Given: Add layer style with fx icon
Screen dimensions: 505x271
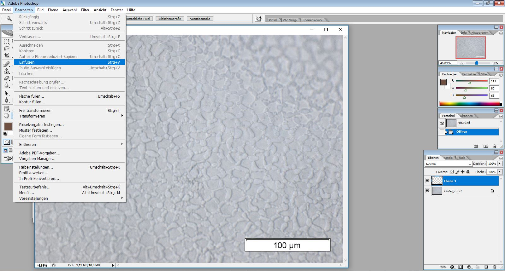Looking at the screenshot, I should pos(452,267).
